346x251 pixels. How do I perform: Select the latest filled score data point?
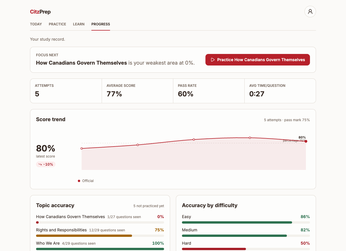tap(306, 141)
